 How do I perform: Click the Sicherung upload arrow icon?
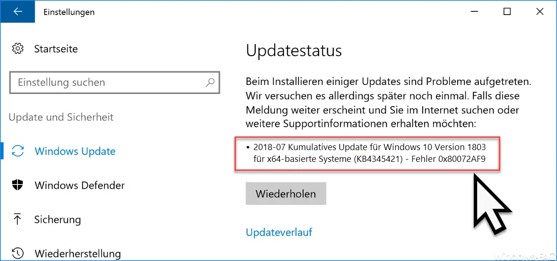[17, 219]
